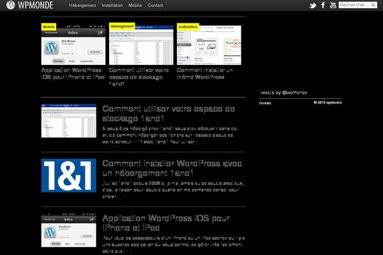Click the iOS app article excerpt
Viewport: 383px width, 255px height.
click(x=174, y=245)
